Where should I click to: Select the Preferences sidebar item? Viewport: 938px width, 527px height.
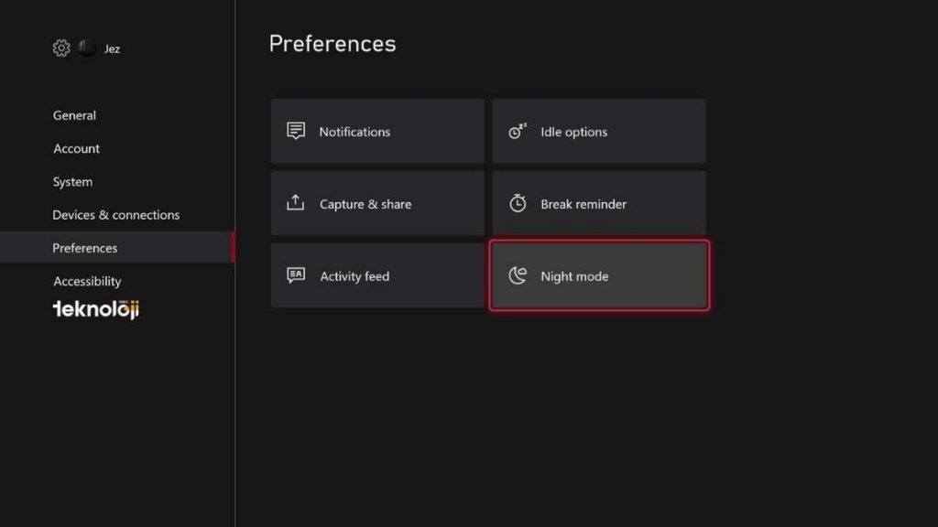85,248
